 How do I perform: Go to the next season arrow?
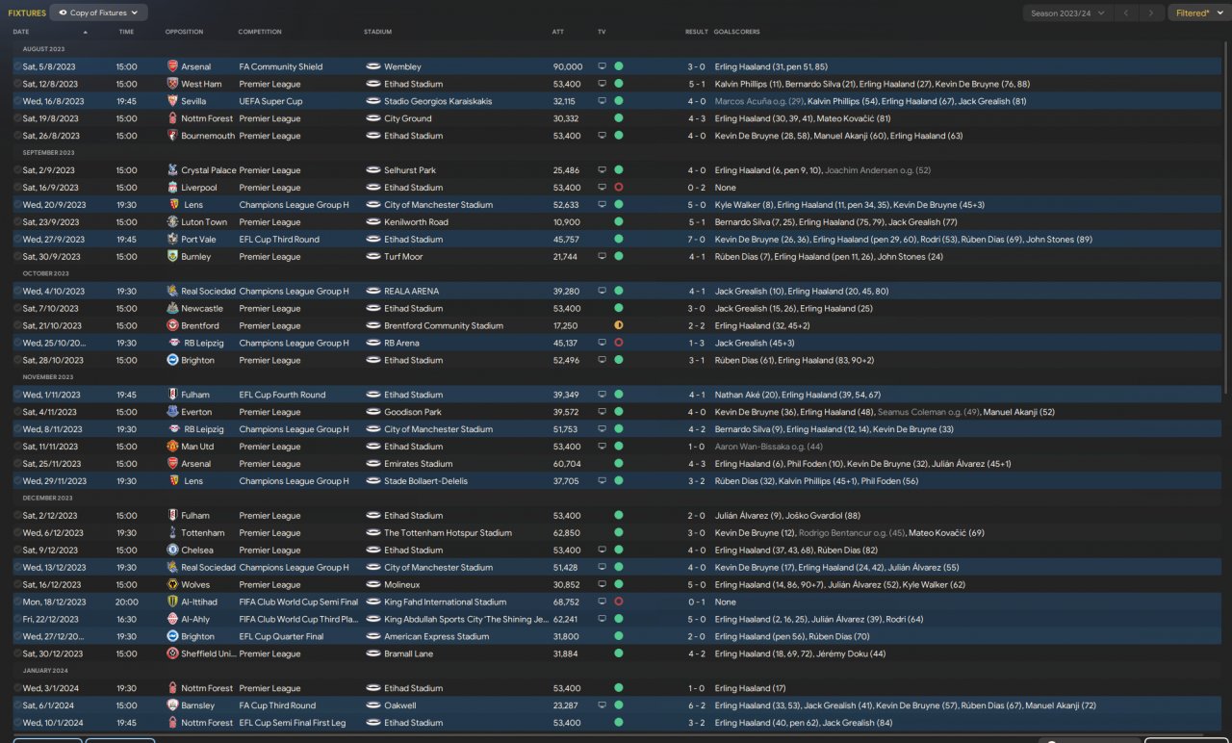pos(1150,13)
